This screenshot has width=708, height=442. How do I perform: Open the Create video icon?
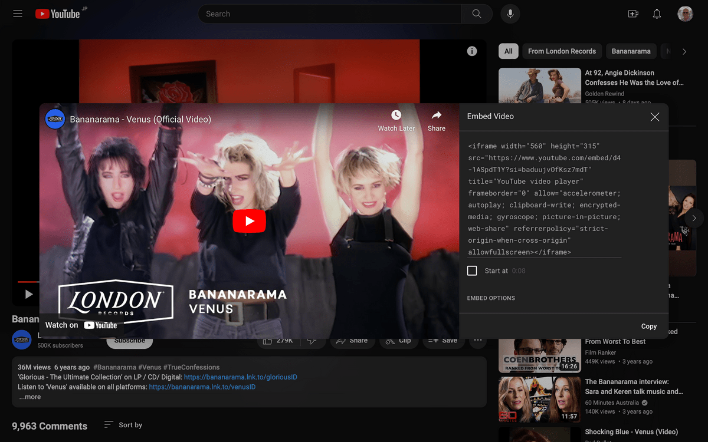click(x=633, y=14)
